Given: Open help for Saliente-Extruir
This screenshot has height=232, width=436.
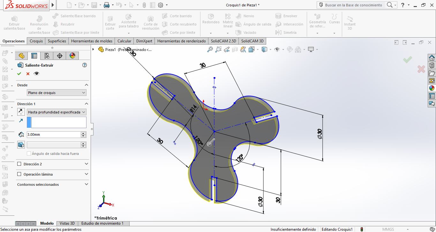Looking at the screenshot, I should [85, 65].
